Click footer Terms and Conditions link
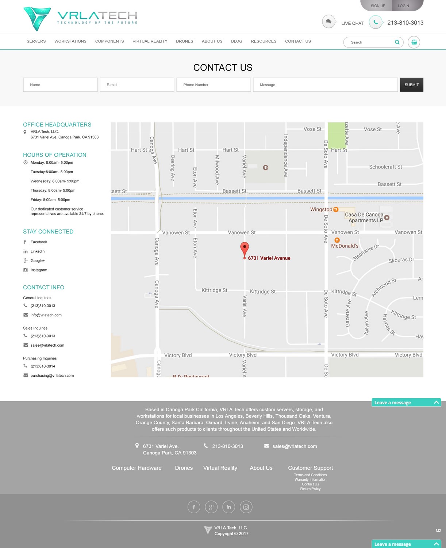 (311, 475)
